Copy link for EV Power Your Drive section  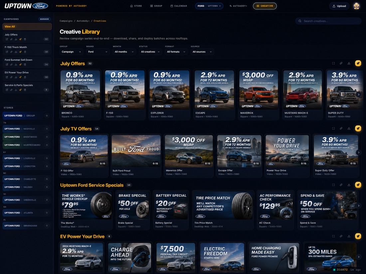pos(341,236)
